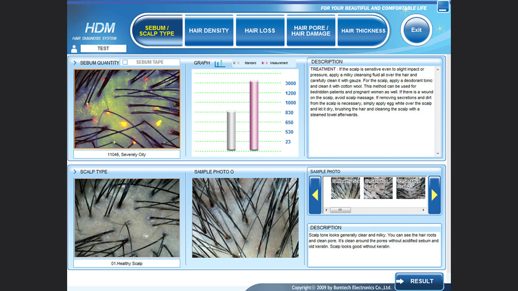Switch to the Hair Density tab
This screenshot has height=291, width=518.
pyautogui.click(x=209, y=31)
